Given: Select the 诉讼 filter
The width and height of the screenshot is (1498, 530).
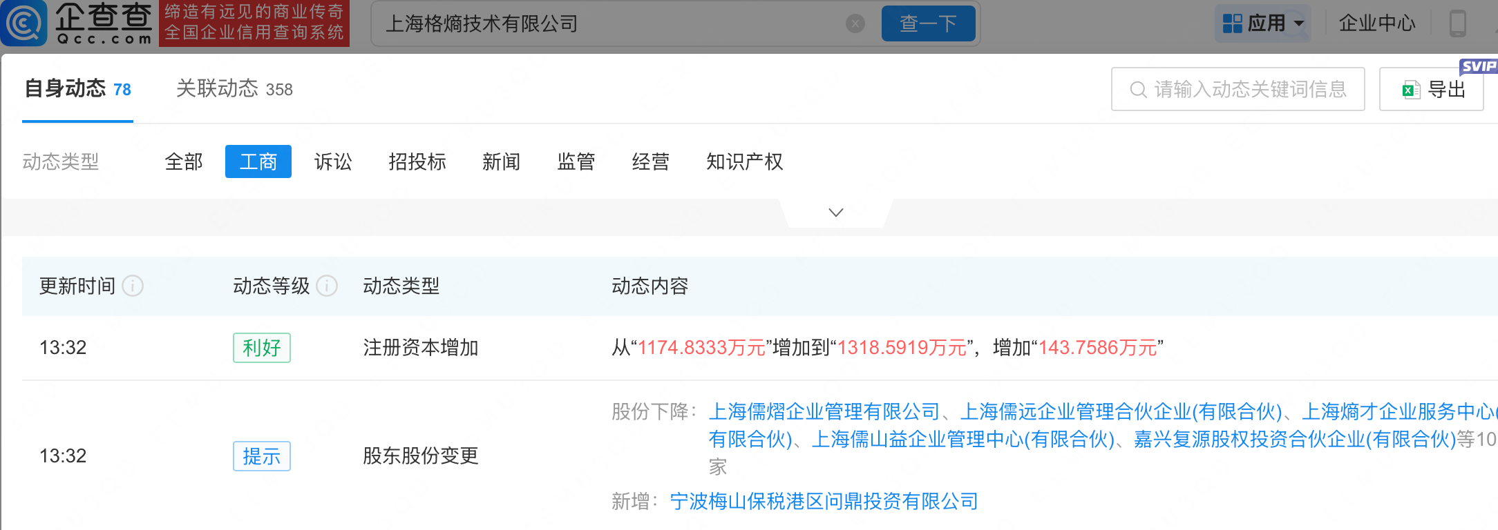Looking at the screenshot, I should pos(333,161).
